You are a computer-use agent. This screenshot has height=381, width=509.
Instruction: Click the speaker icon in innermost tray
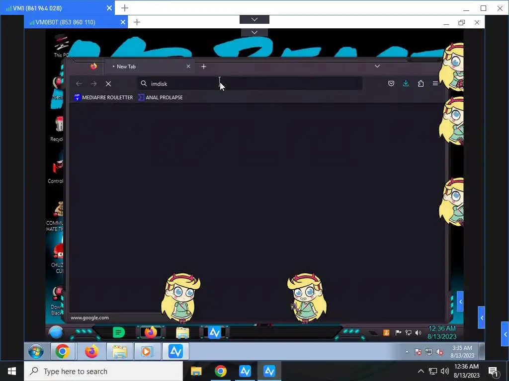click(x=418, y=332)
